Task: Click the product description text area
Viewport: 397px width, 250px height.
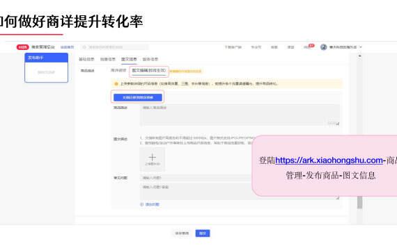Action: (x=240, y=115)
